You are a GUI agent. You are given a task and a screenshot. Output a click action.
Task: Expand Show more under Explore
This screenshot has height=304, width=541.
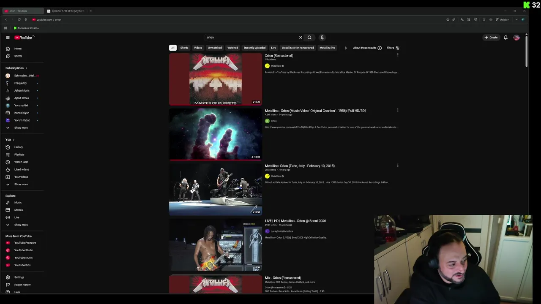22,225
